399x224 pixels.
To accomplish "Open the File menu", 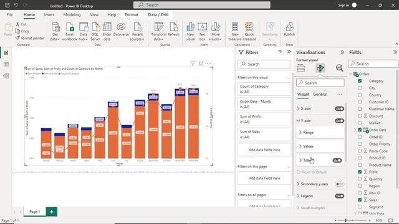I will tap(10, 15).
